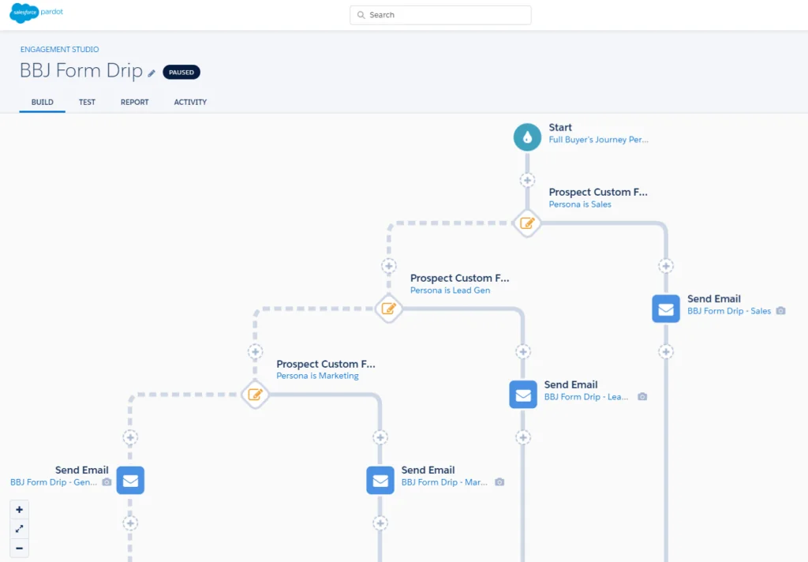Select the BBJ Form Drip - Sales email icon
This screenshot has width=808, height=562.
tap(666, 309)
